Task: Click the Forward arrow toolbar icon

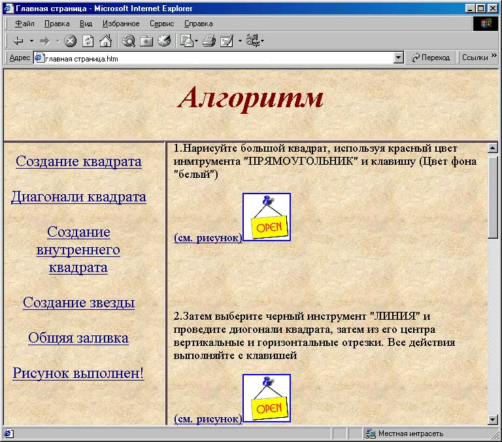Action: pyautogui.click(x=44, y=41)
